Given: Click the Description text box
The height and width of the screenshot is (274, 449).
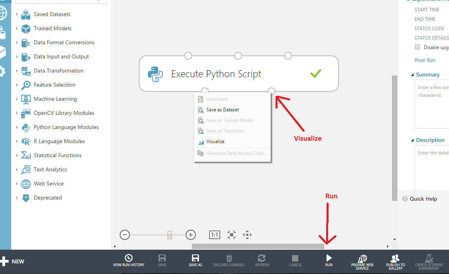Looking at the screenshot, I should [x=432, y=168].
